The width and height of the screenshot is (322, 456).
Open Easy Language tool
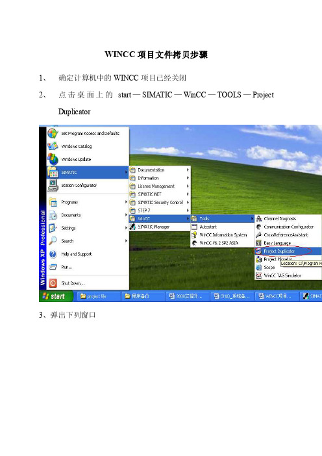pos(288,243)
